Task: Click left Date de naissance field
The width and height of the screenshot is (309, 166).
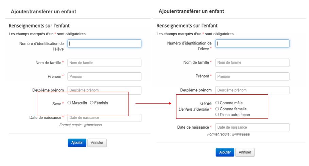Action: click(104, 117)
